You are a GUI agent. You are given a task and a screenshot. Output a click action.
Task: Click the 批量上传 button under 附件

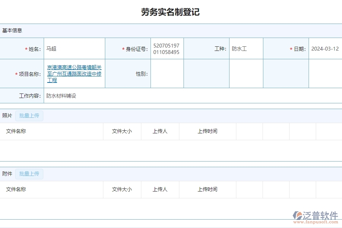pyautogui.click(x=29, y=174)
